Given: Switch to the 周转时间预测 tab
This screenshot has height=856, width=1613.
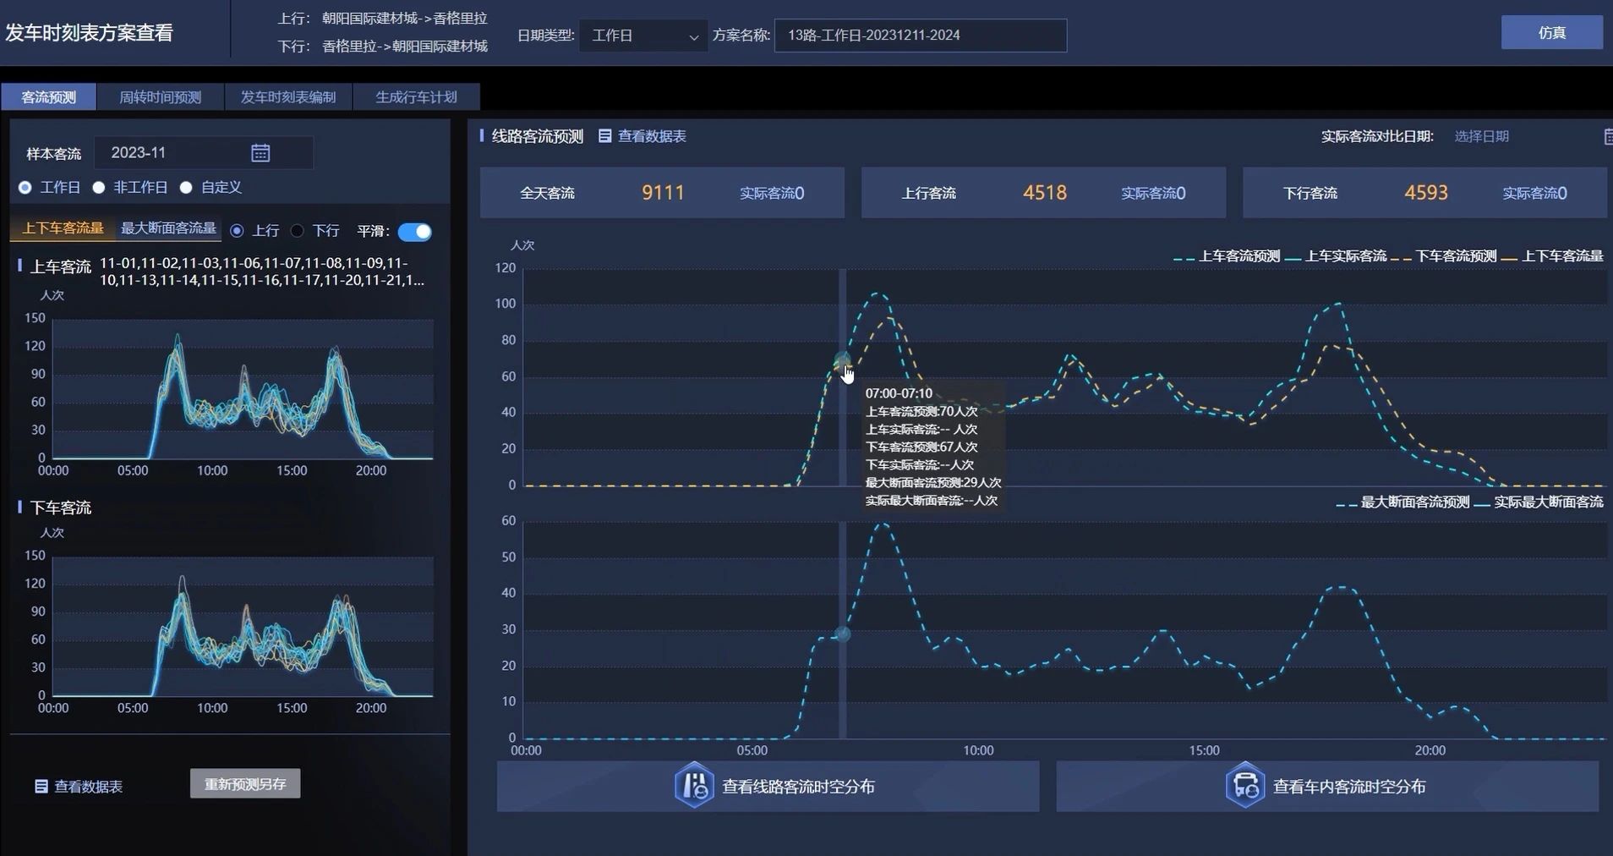Looking at the screenshot, I should (x=160, y=97).
